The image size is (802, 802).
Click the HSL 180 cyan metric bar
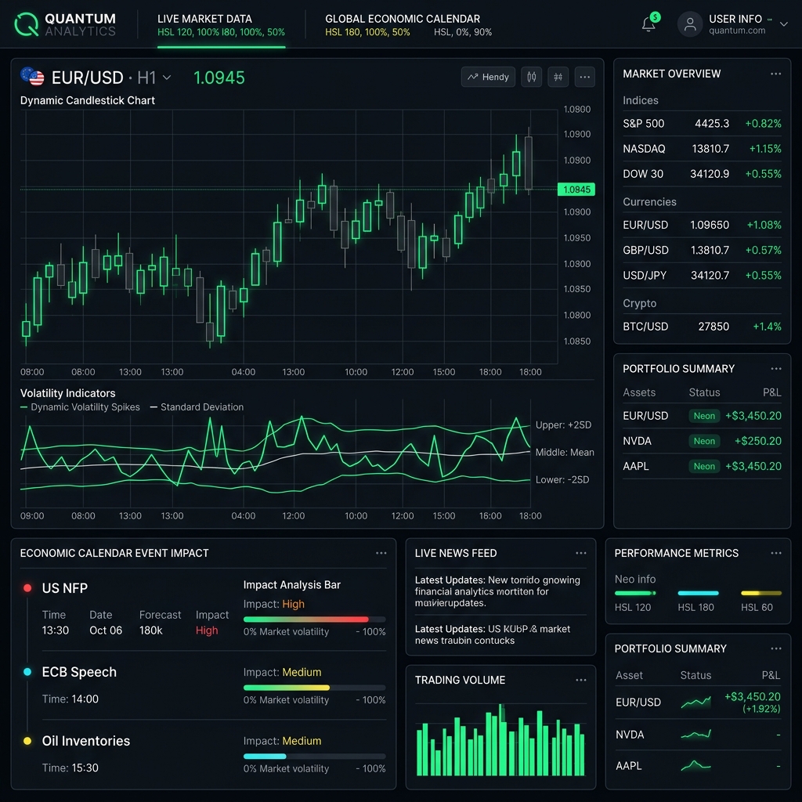(x=698, y=594)
